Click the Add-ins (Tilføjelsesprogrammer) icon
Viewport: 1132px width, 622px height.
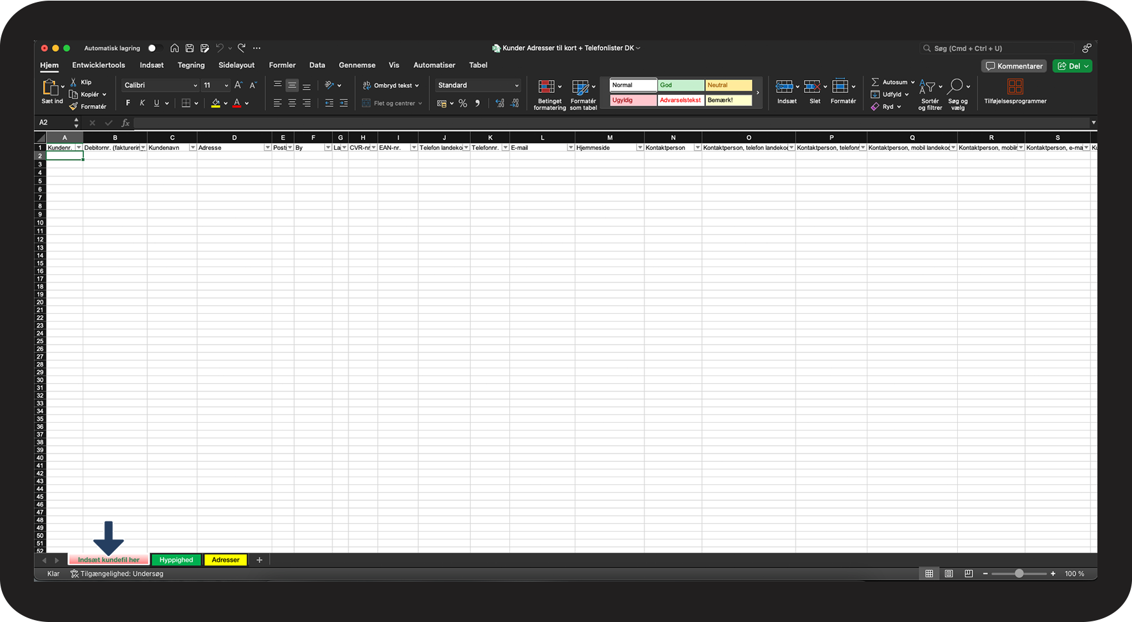pyautogui.click(x=1015, y=91)
